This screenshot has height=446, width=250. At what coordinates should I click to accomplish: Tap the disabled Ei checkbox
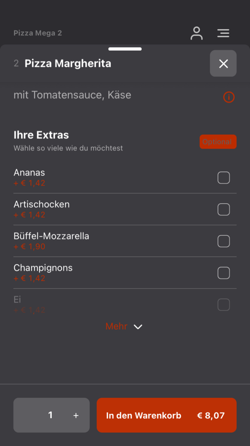click(x=224, y=304)
